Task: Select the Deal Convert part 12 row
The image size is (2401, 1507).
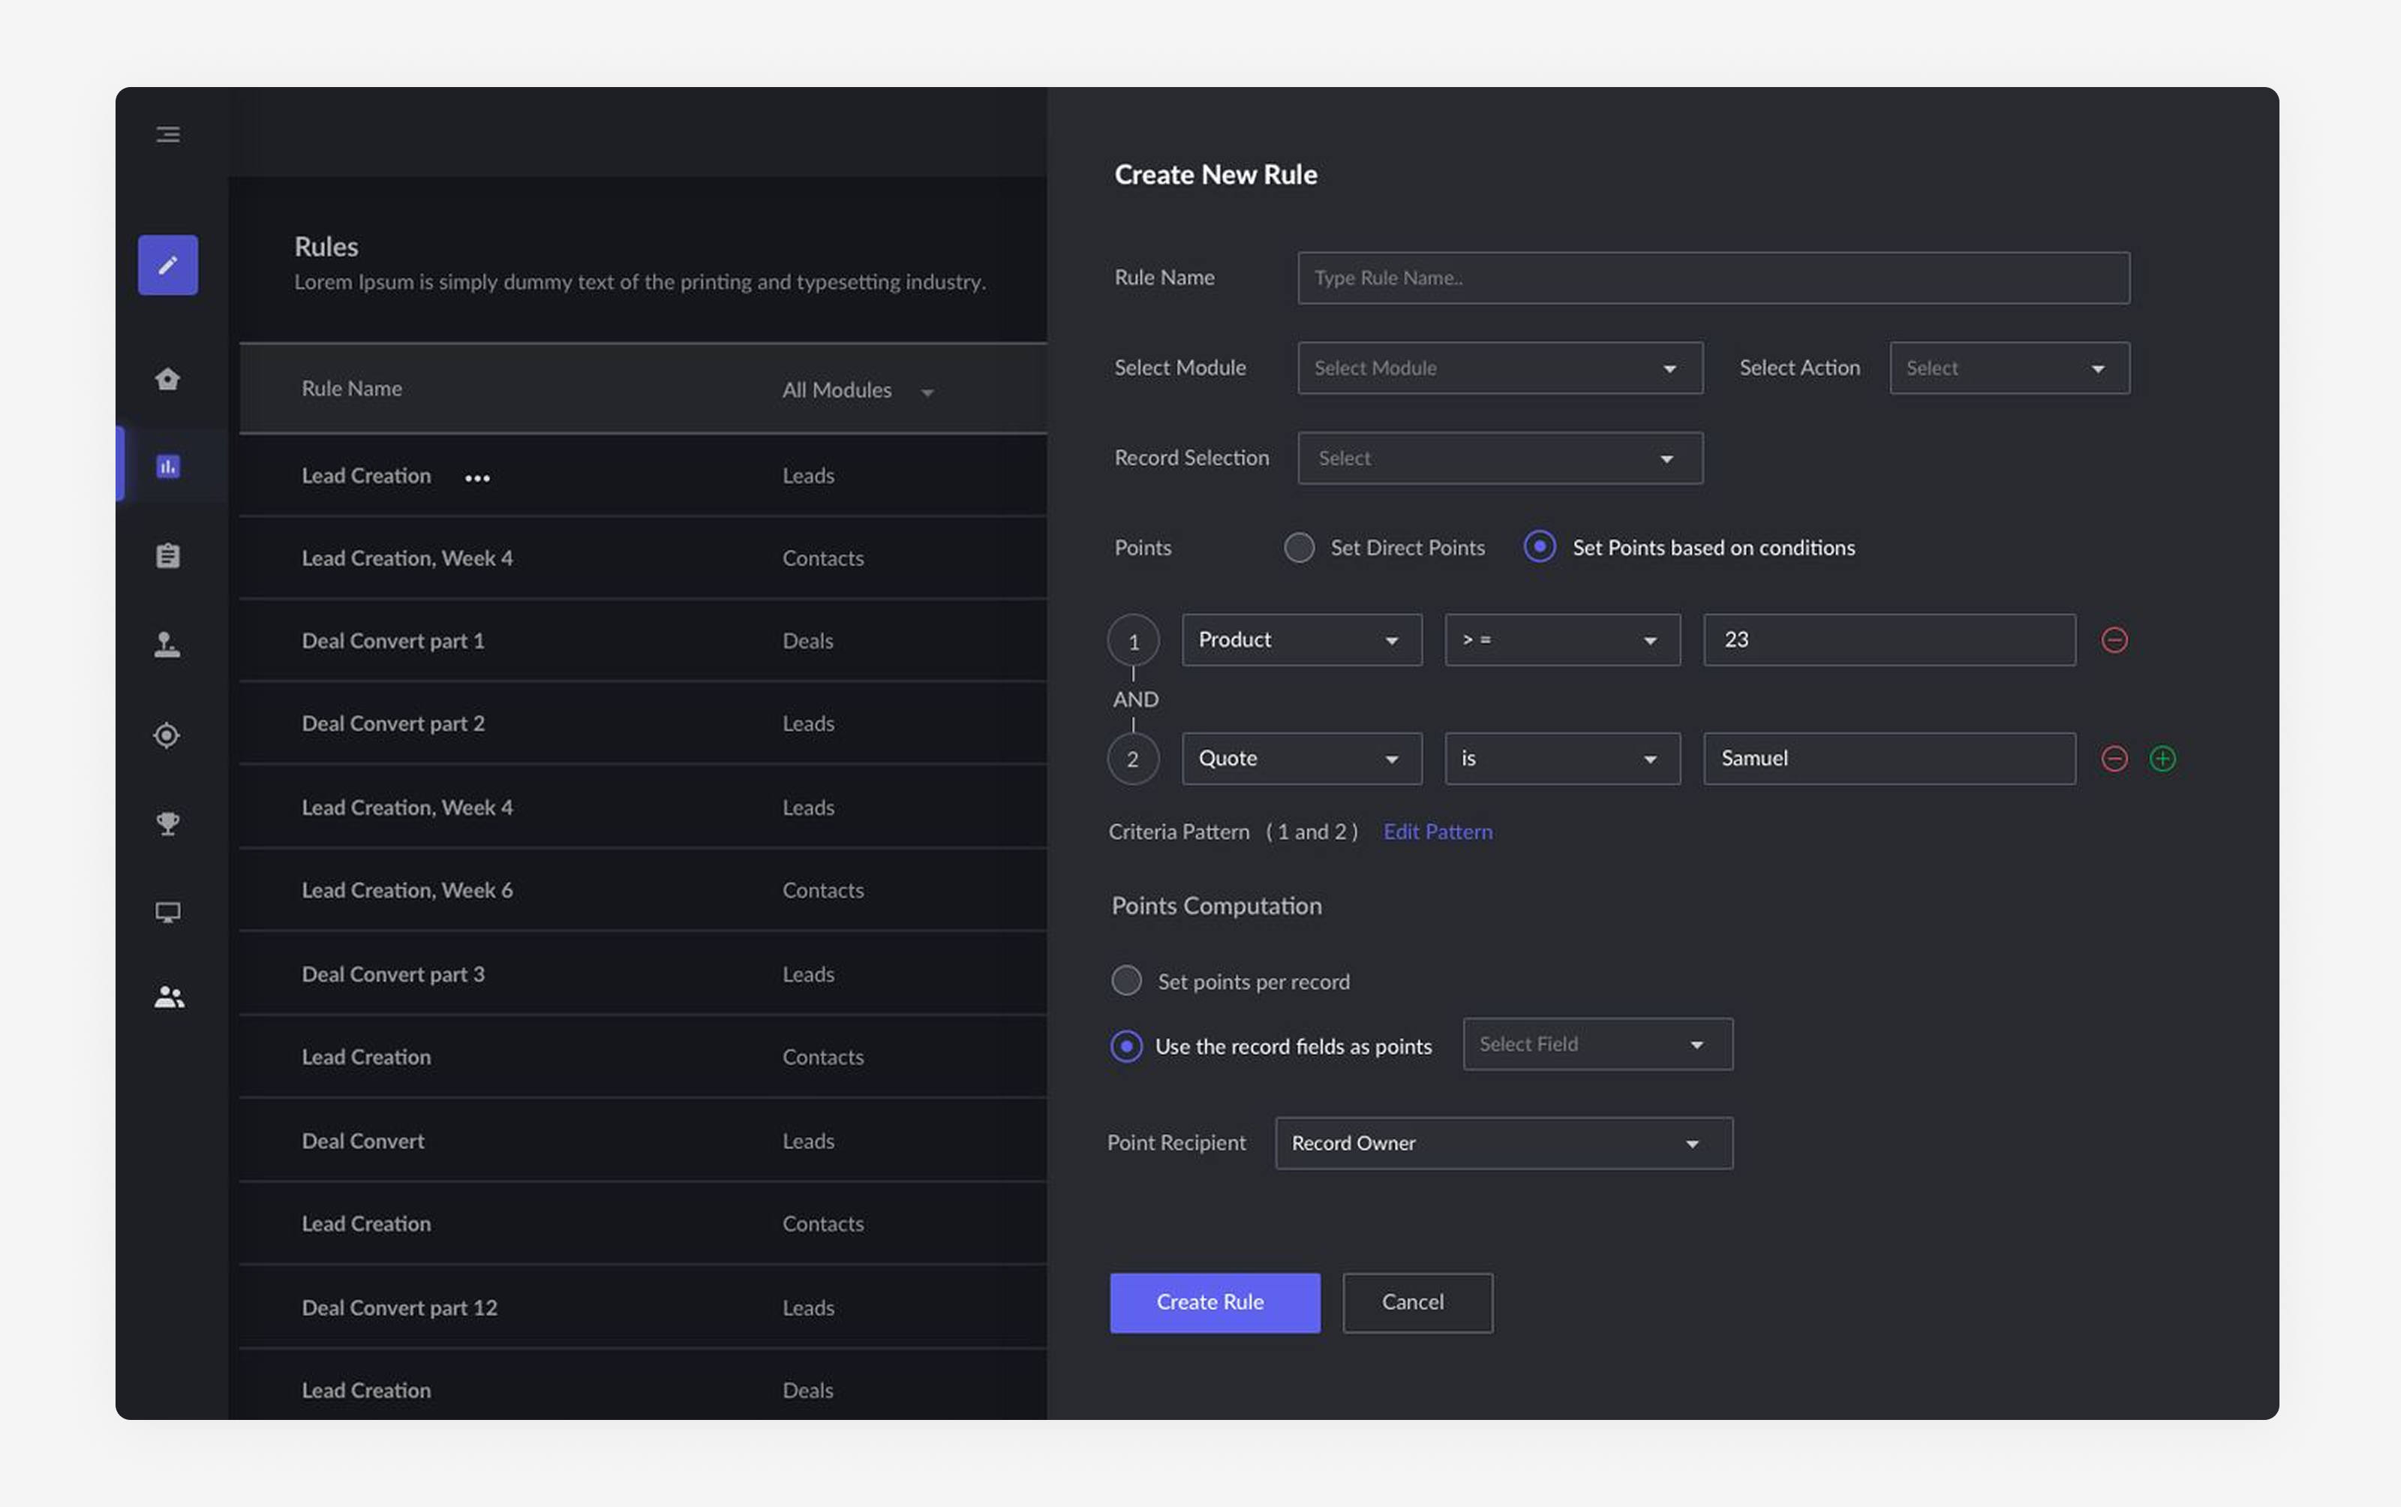Action: click(x=642, y=1307)
